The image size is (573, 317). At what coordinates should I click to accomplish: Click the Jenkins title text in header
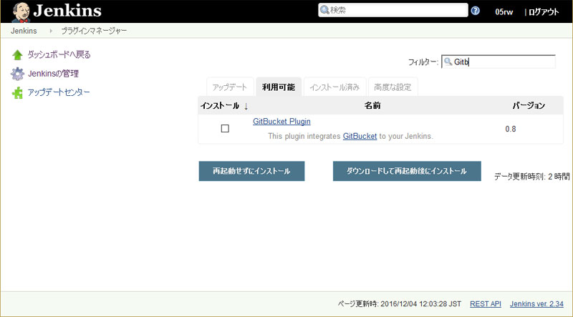67,11
